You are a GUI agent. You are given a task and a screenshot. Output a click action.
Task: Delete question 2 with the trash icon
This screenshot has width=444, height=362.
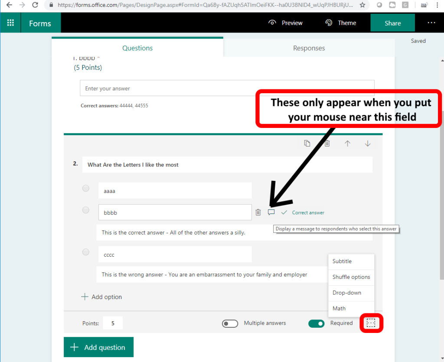click(x=327, y=143)
